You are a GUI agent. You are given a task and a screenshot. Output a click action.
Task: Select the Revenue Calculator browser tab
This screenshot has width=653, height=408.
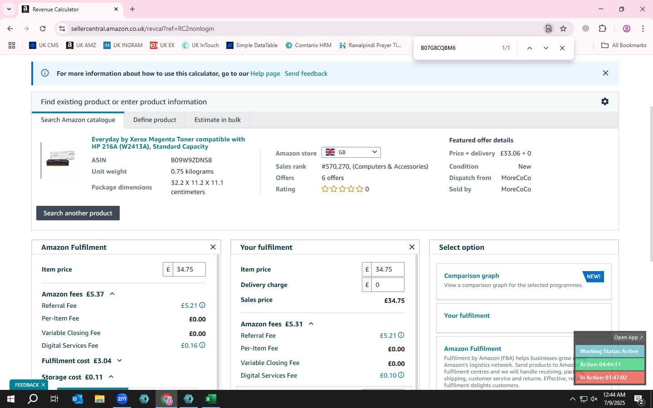pyautogui.click(x=70, y=9)
